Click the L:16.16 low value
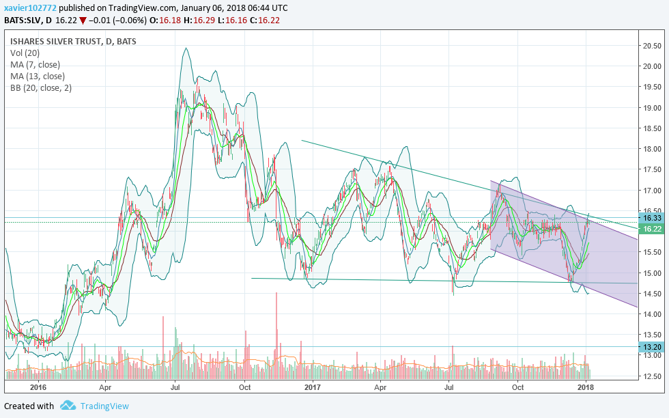The width and height of the screenshot is (669, 418). coord(232,20)
